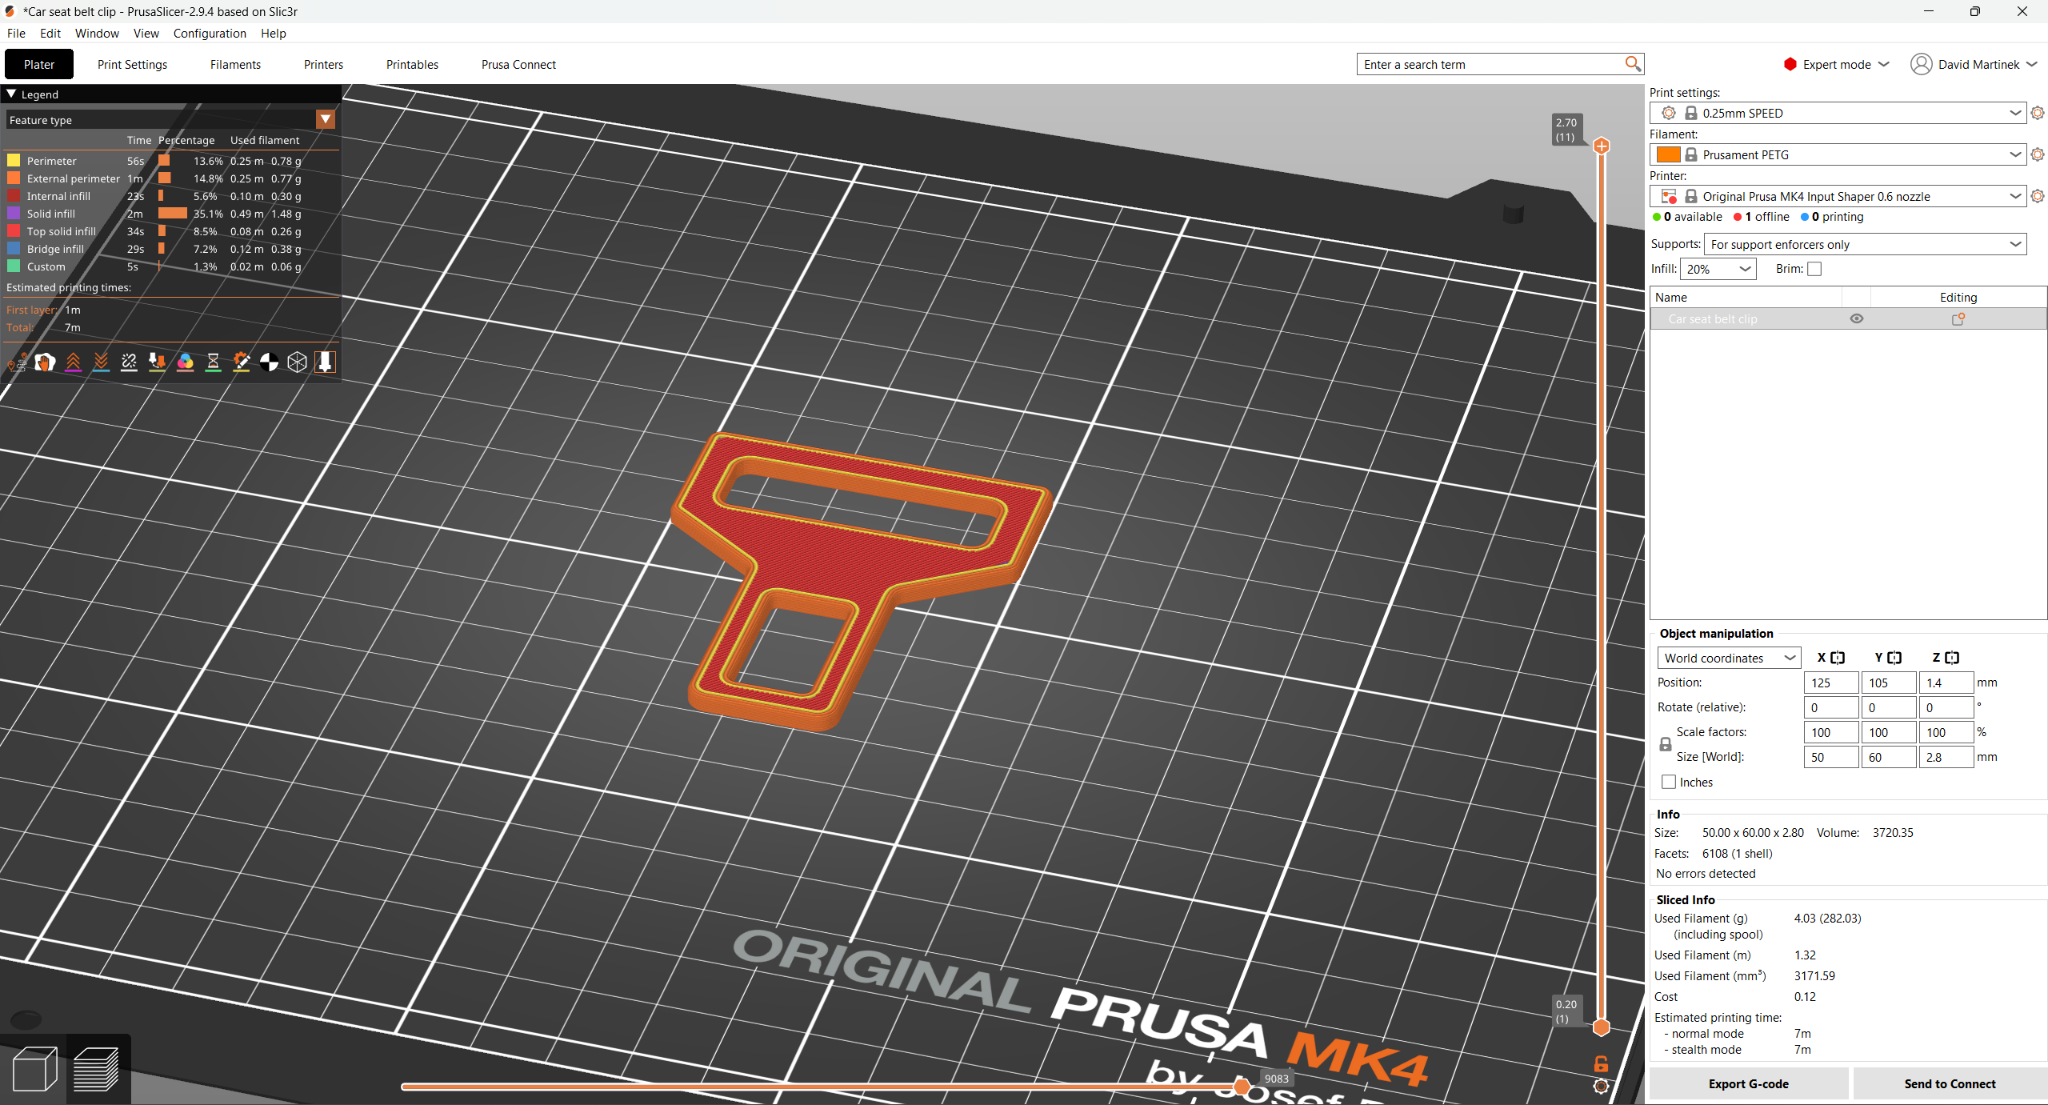Open Feature type view dropdown
Image resolution: width=2048 pixels, height=1105 pixels.
[326, 119]
